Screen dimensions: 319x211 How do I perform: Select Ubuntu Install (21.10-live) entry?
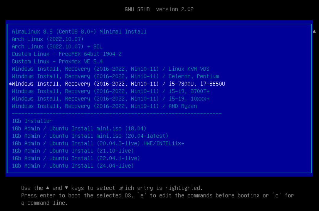[73, 151]
